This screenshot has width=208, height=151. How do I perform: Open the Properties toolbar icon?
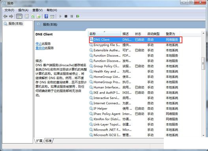[x=27, y=17]
